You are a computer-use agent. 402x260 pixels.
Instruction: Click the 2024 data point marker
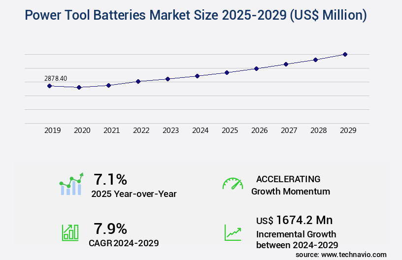[197, 76]
